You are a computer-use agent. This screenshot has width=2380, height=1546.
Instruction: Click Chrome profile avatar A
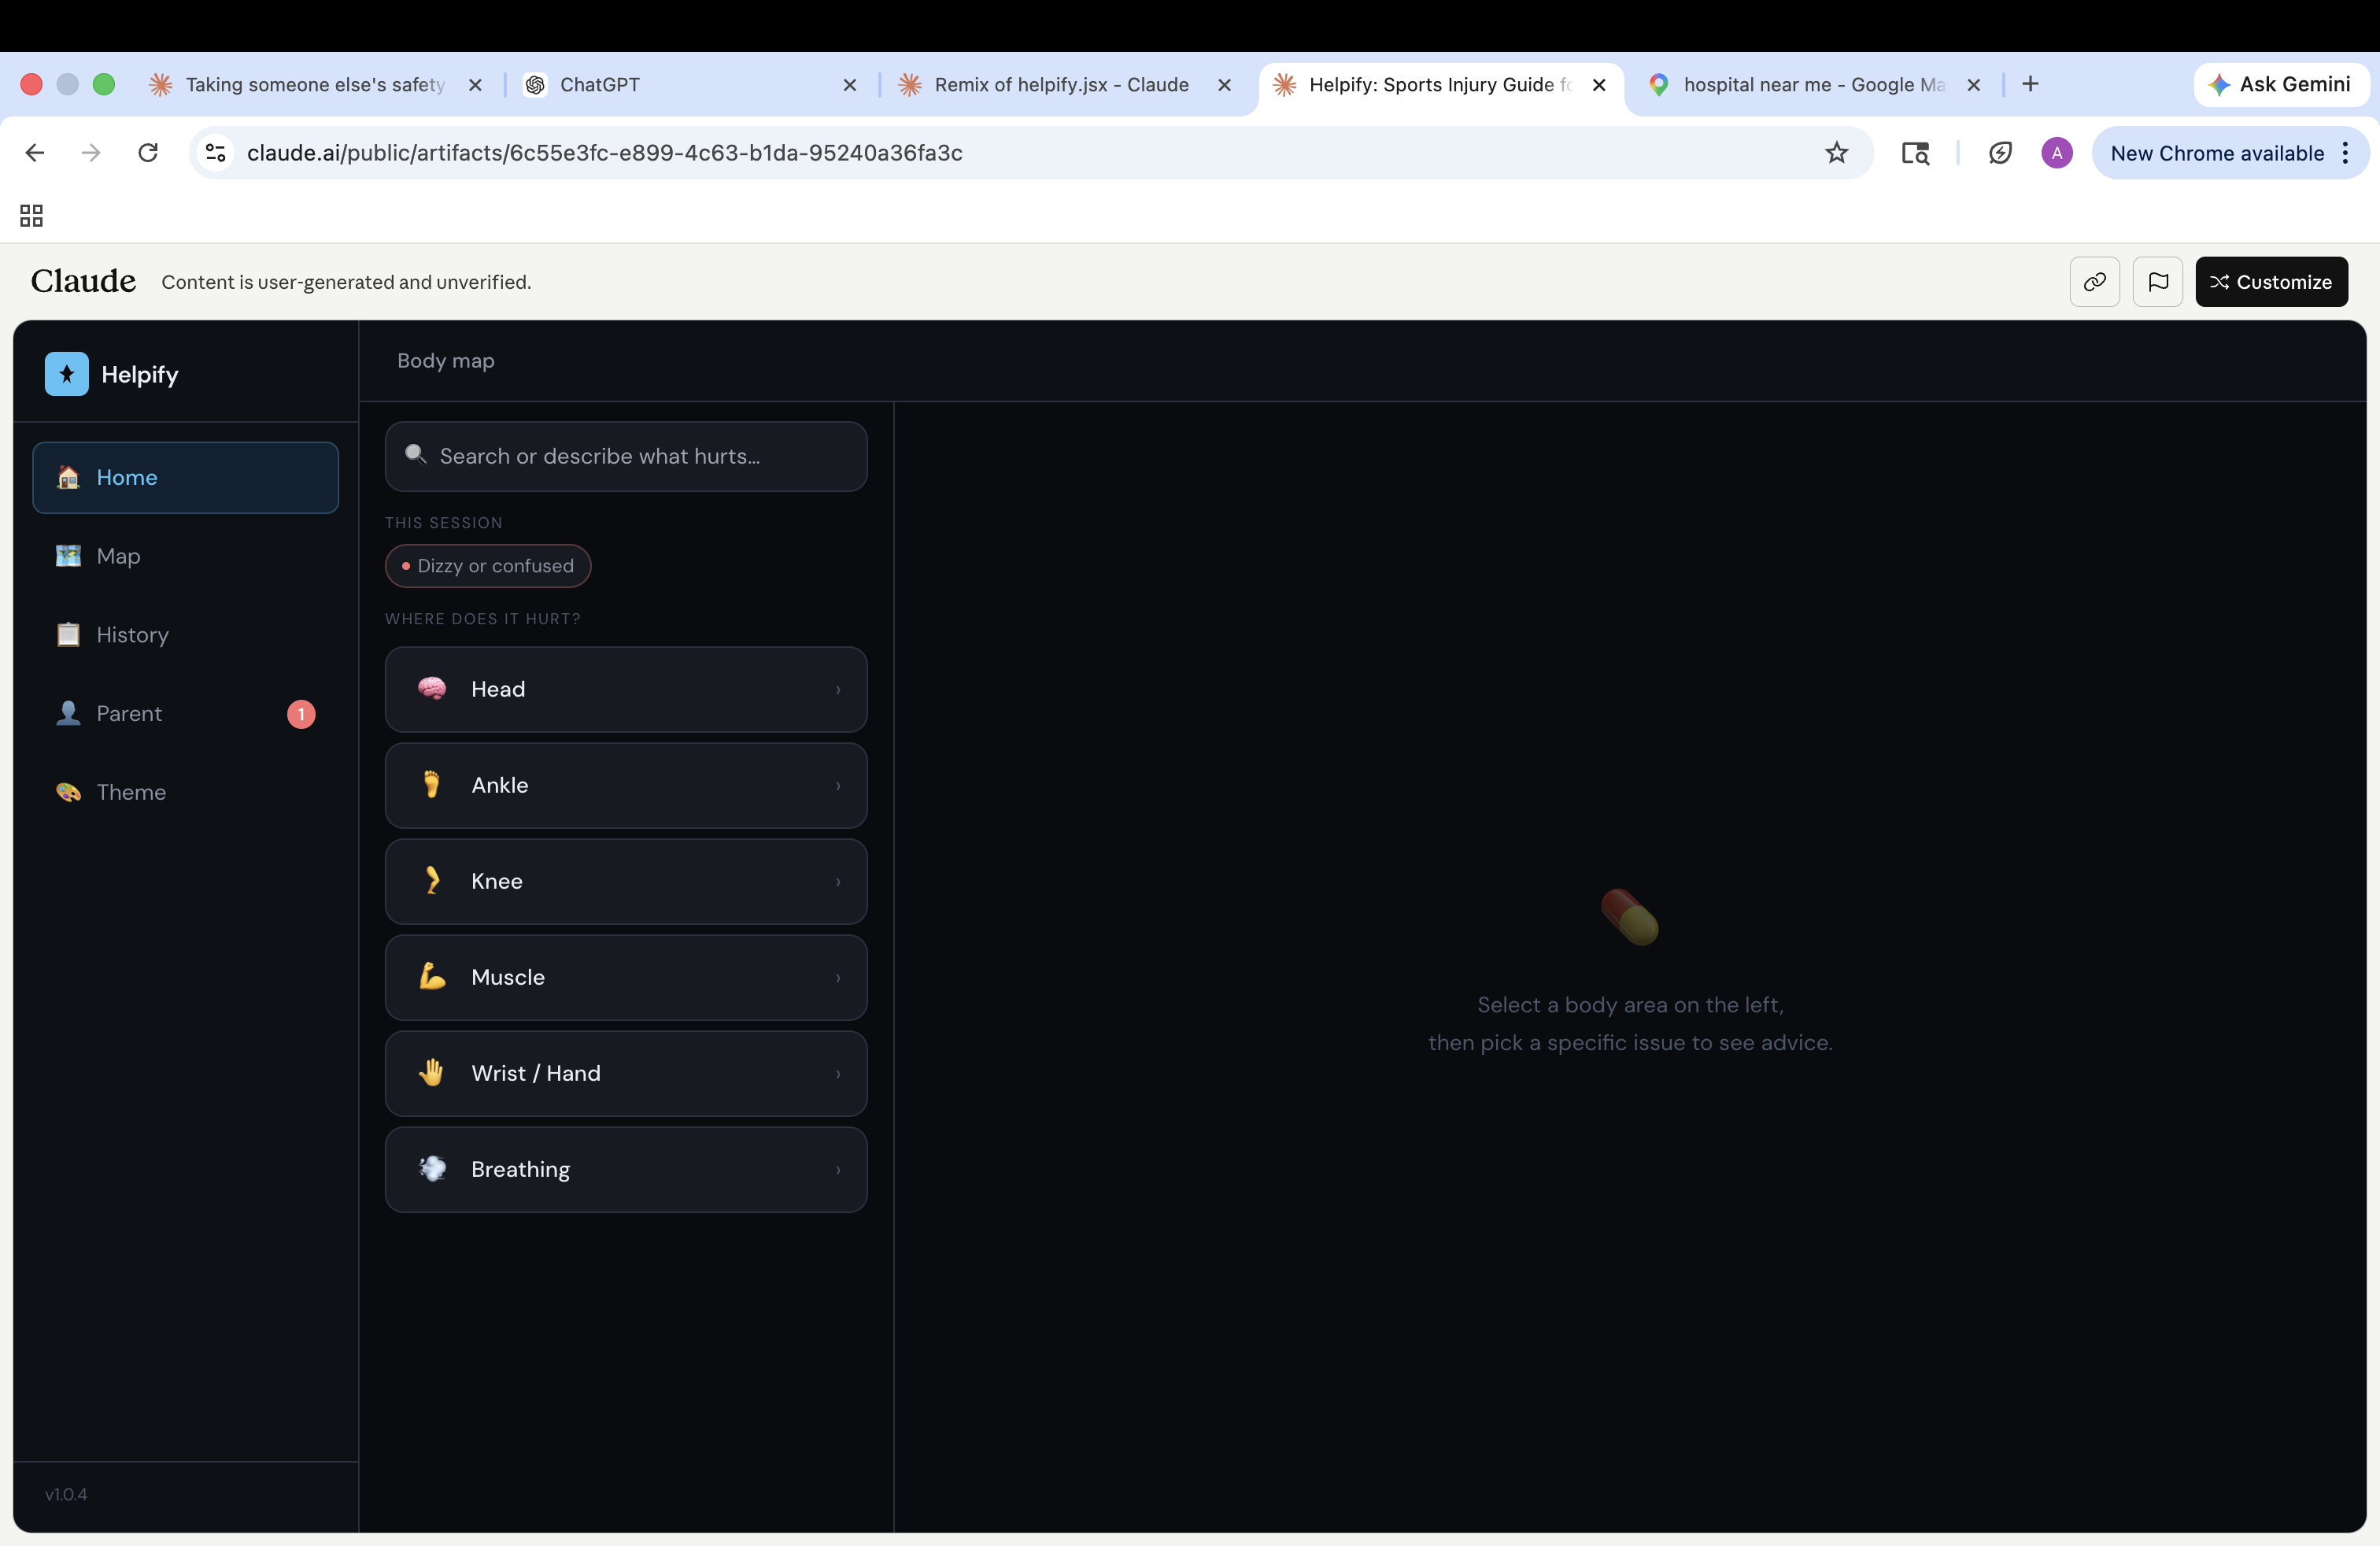pyautogui.click(x=2056, y=153)
